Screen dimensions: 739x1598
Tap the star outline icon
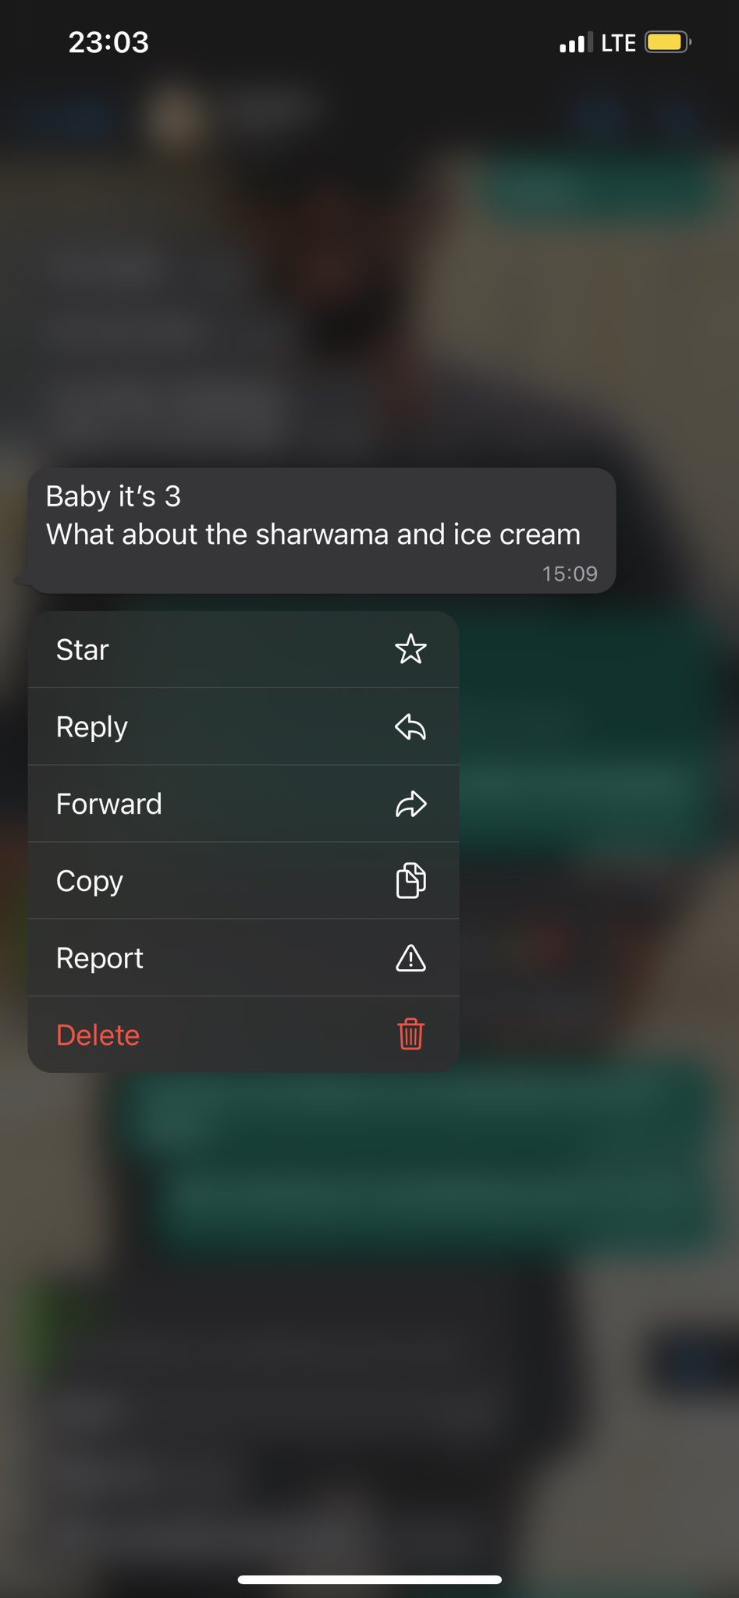pyautogui.click(x=410, y=649)
